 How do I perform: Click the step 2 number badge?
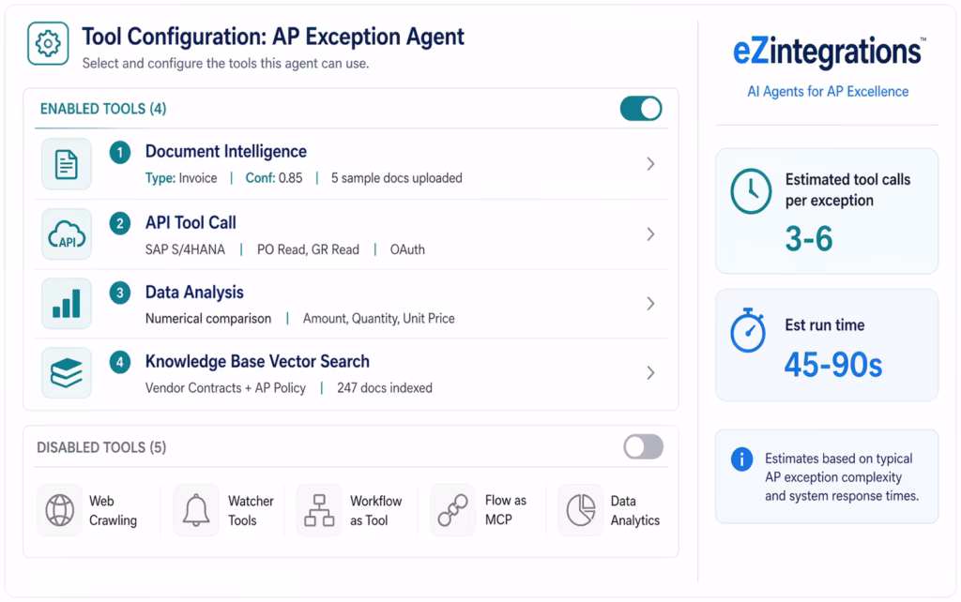pos(120,223)
